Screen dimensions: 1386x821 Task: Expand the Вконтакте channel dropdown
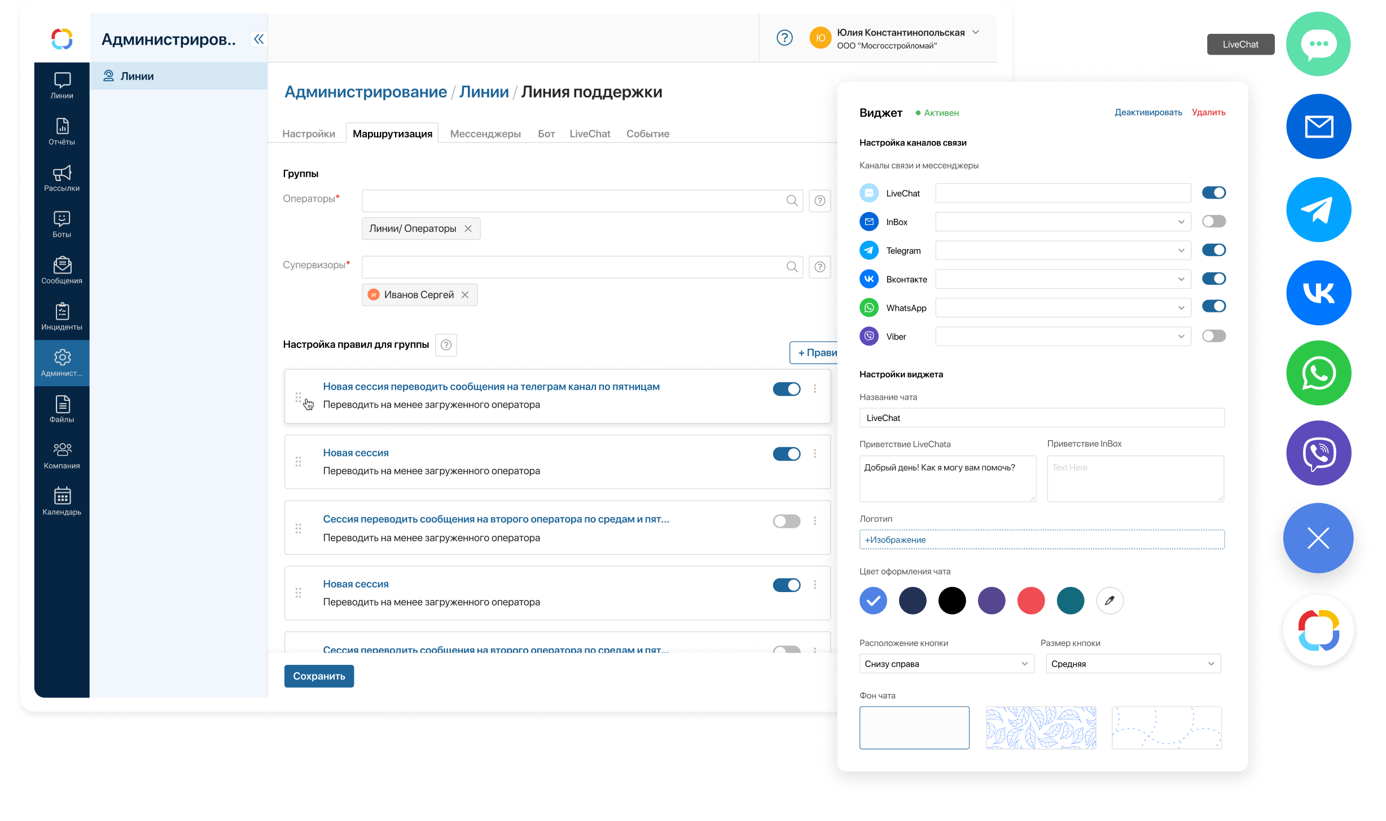point(1182,279)
